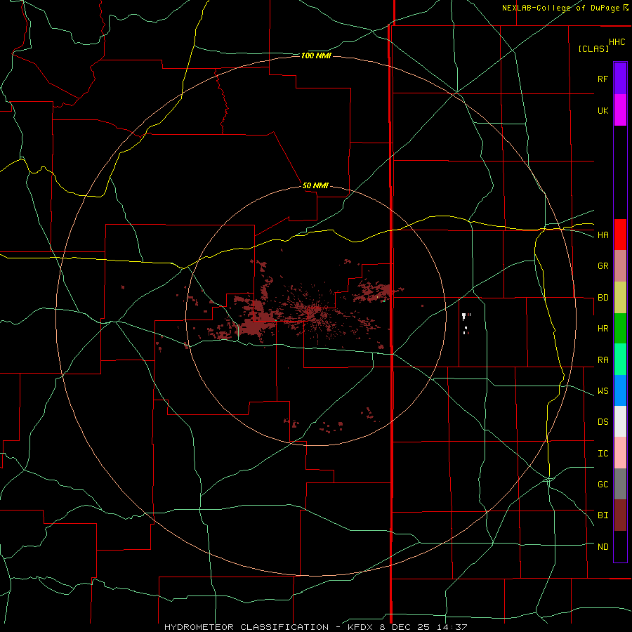
Task: Pick the dark green HR legend swatch
Action: tap(620, 329)
